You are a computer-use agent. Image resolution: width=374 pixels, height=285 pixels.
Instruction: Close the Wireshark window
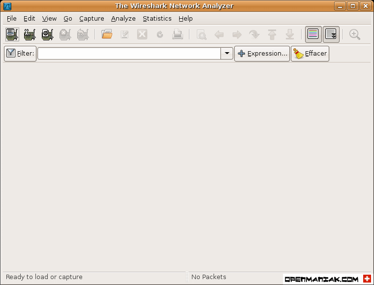[366, 6]
